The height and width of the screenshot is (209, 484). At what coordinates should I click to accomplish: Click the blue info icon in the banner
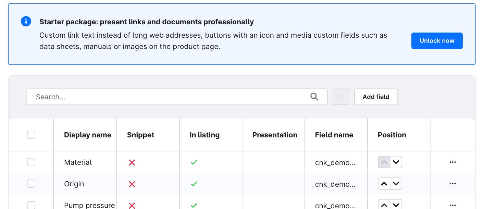pyautogui.click(x=26, y=21)
